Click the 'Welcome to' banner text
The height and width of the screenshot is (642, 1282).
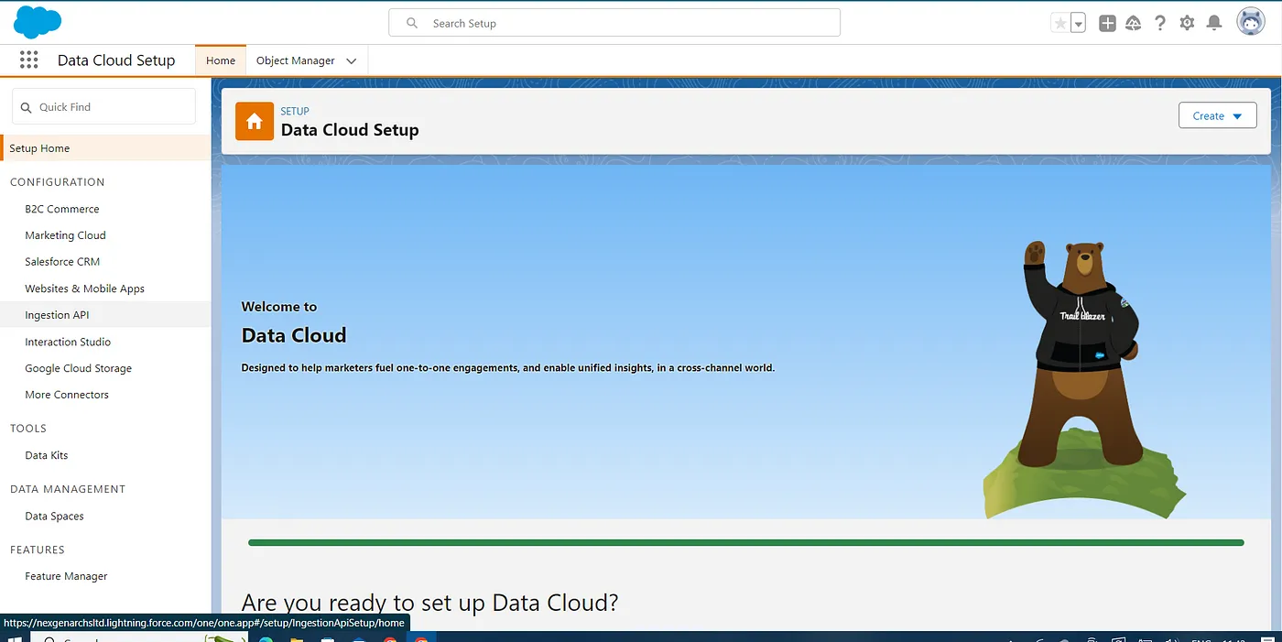pos(279,307)
